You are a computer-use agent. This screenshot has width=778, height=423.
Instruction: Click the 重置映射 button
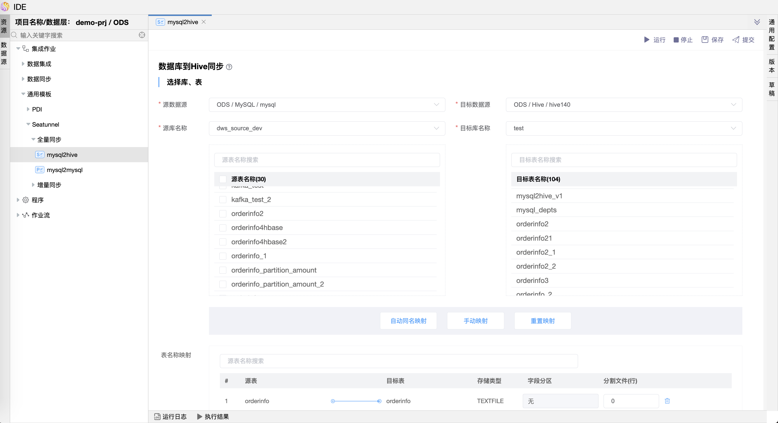542,321
